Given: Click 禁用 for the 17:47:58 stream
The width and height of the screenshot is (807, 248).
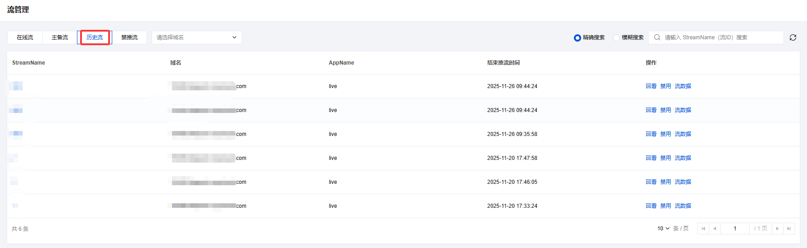Looking at the screenshot, I should coord(665,158).
